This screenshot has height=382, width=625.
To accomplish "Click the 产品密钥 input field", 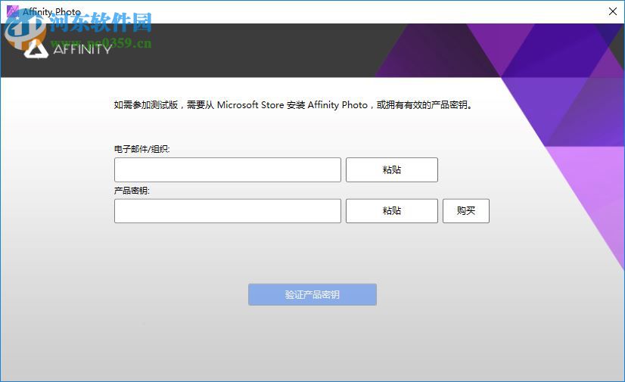I will (228, 211).
